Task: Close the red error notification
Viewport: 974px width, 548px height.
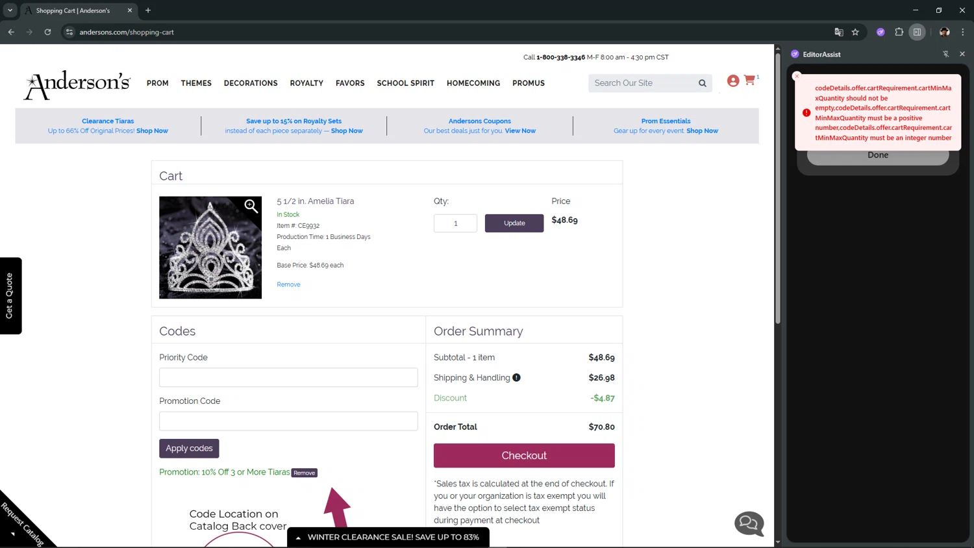Action: click(797, 76)
